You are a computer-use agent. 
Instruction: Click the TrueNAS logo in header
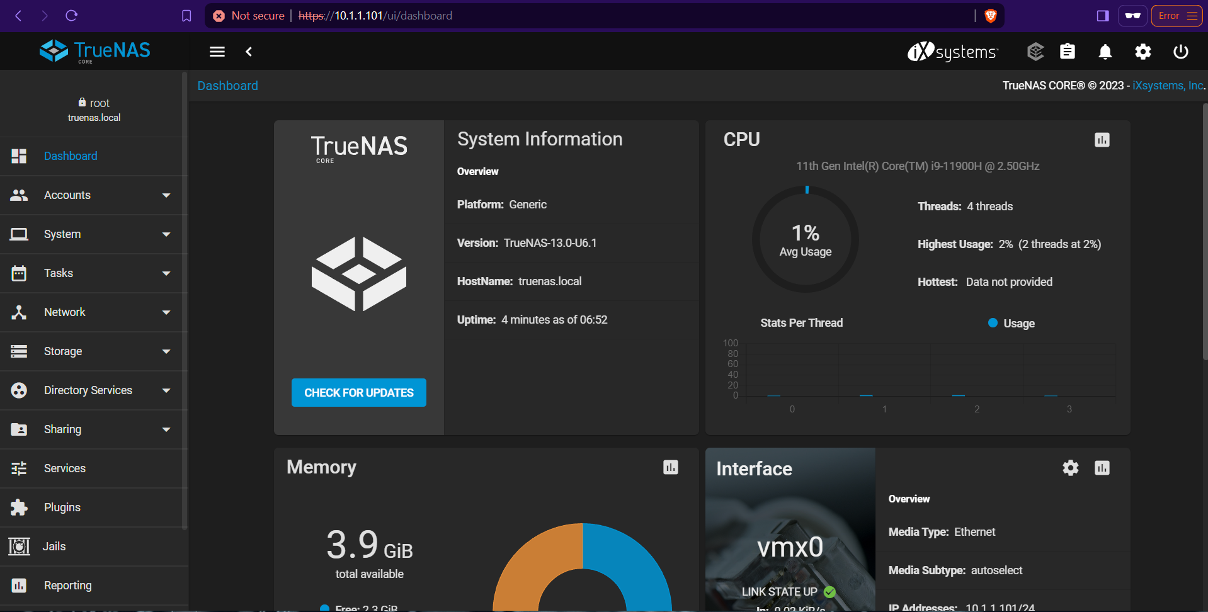(94, 51)
